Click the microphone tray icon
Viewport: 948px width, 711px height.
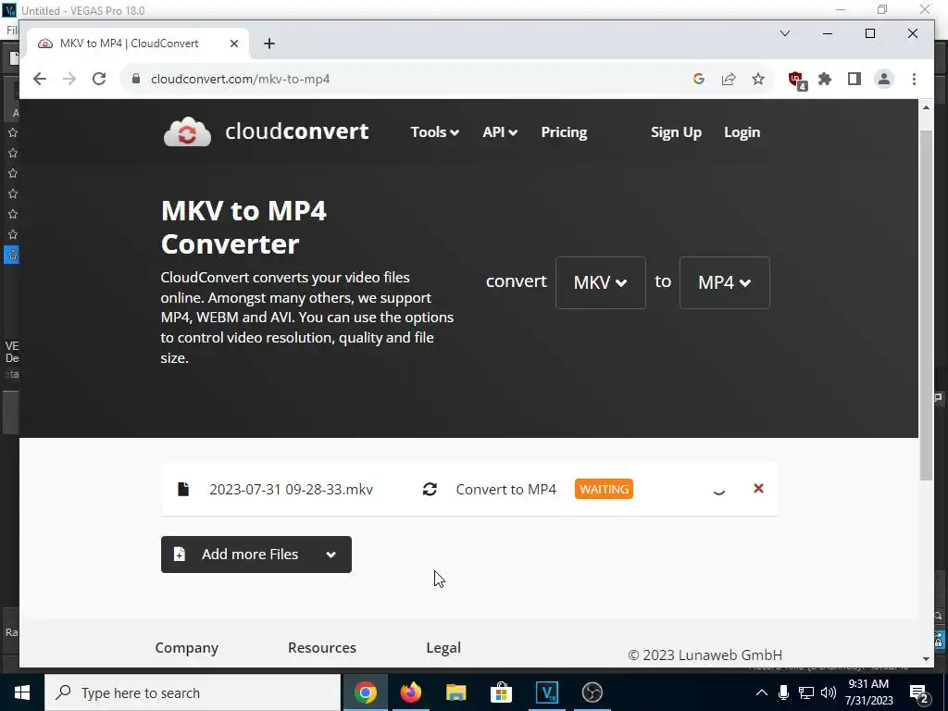[783, 692]
